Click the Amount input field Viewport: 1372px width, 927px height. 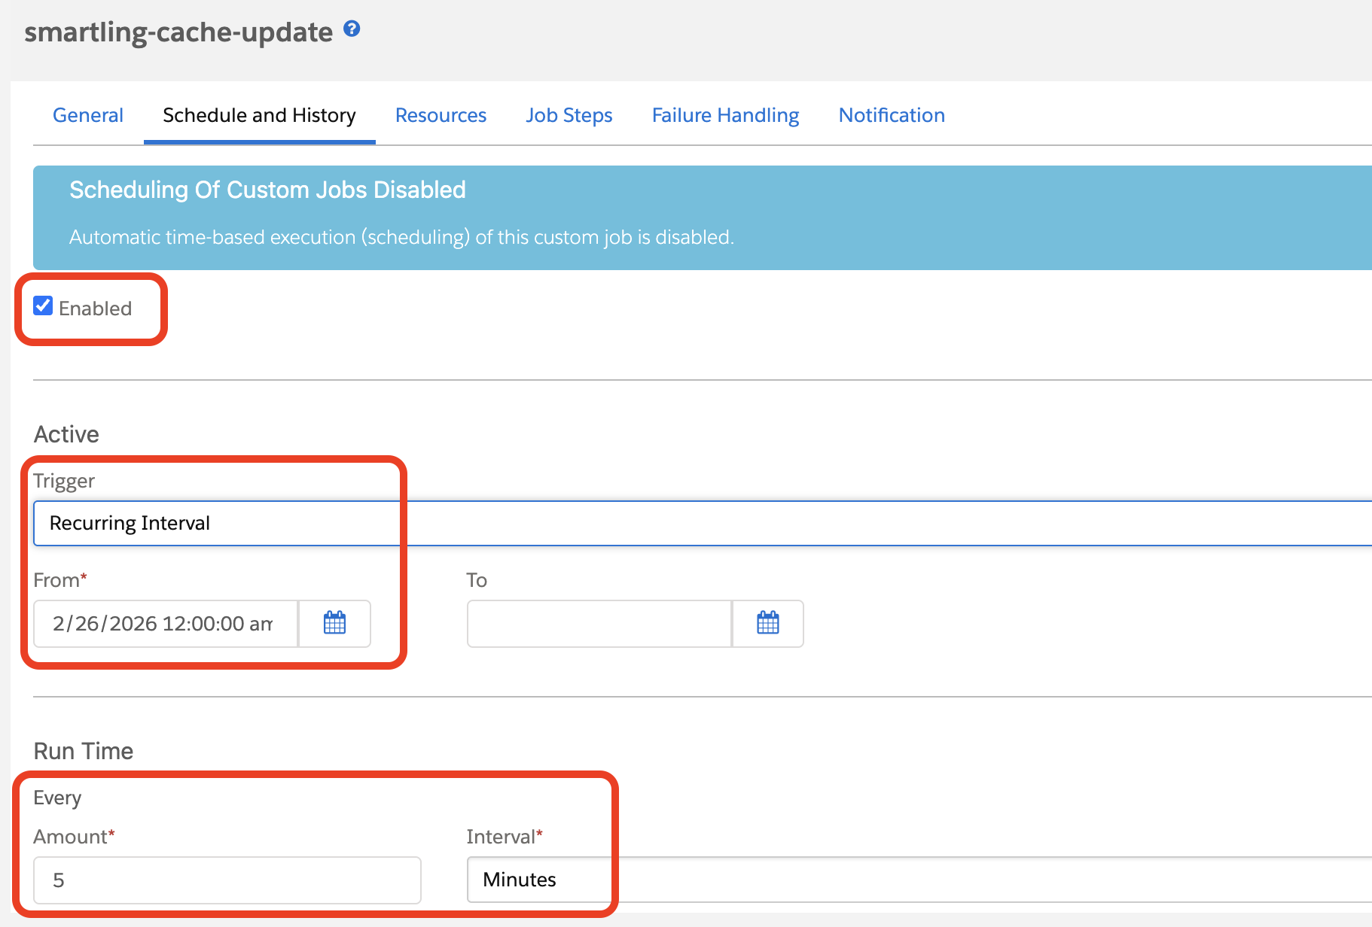pos(227,880)
